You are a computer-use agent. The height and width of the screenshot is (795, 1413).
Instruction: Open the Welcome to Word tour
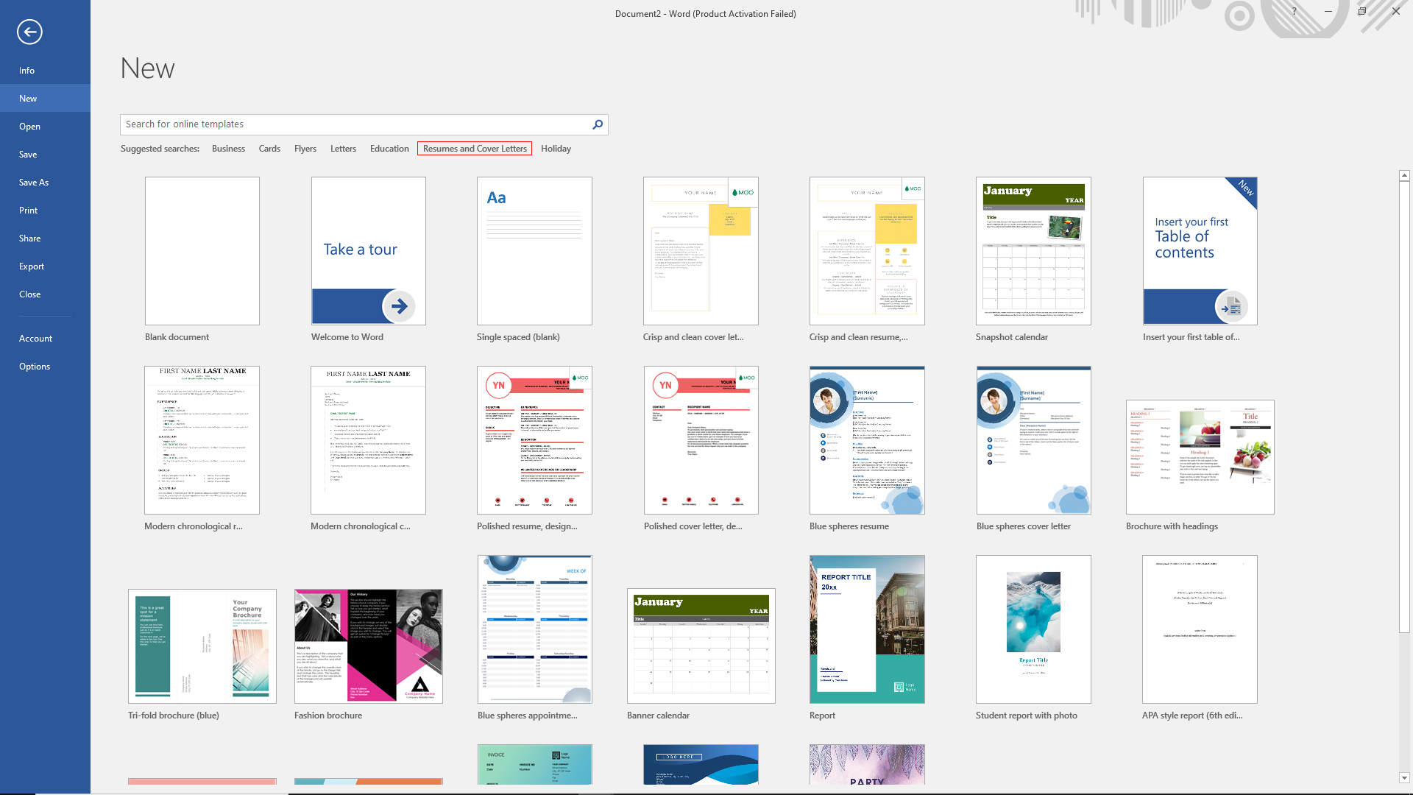click(369, 251)
